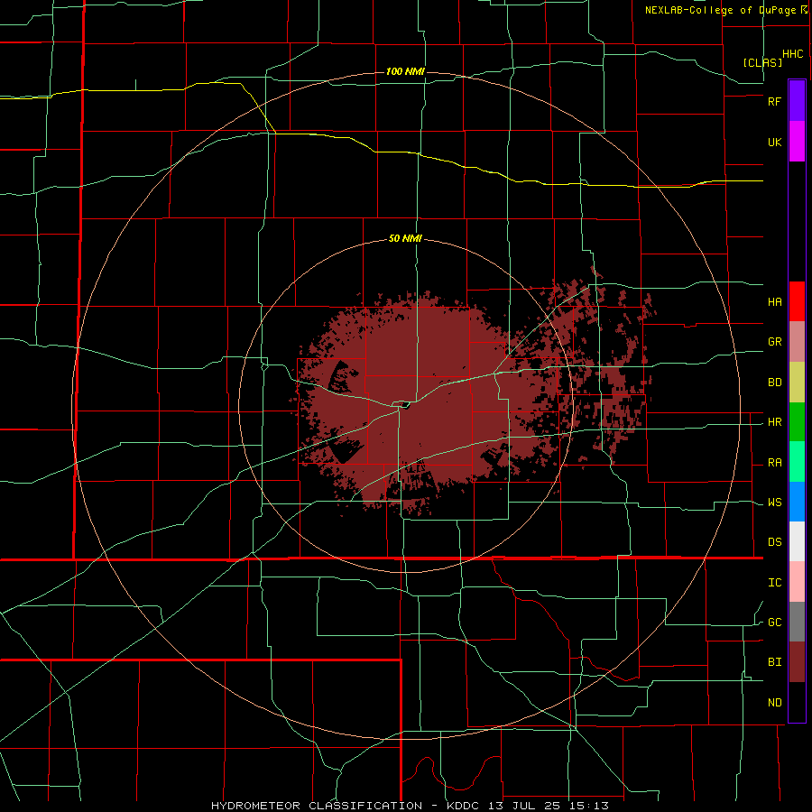The image size is (812, 812).
Task: Click the pink GR legend swatch
Action: [x=797, y=342]
